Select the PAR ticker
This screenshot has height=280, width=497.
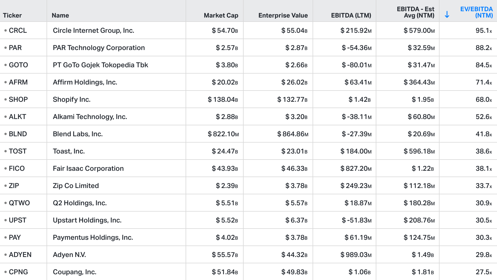[15, 48]
